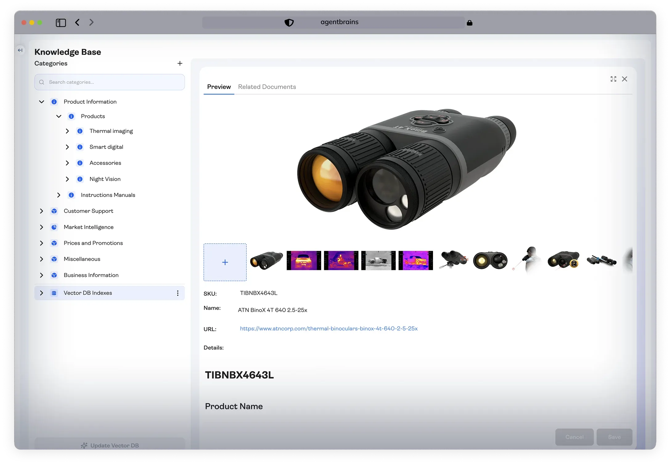This screenshot has width=670, height=465.
Task: Select the Preview tab
Action: point(219,87)
